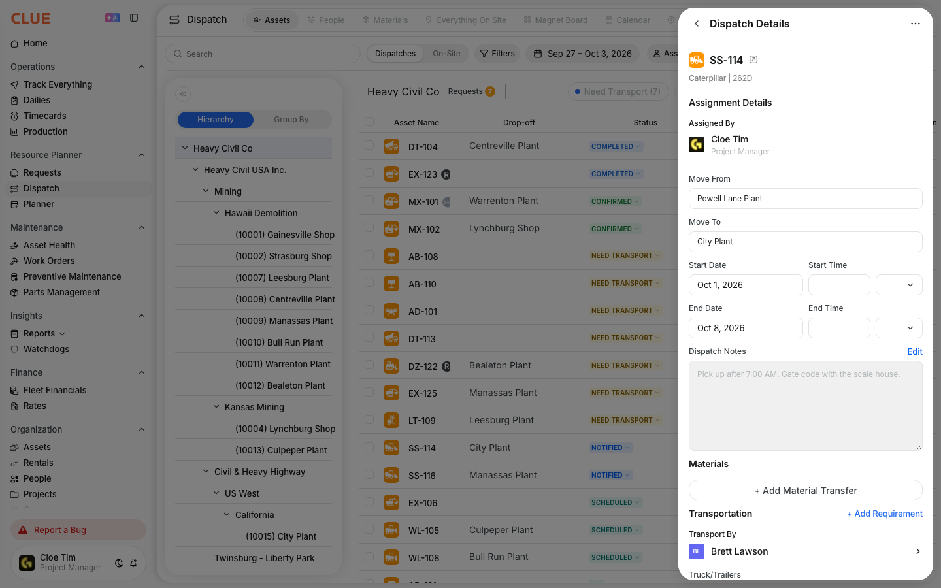Image resolution: width=941 pixels, height=588 pixels.
Task: Check the MX-101 row checkbox
Action: tap(369, 201)
